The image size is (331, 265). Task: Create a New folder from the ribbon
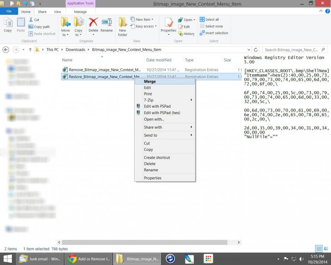tap(122, 26)
